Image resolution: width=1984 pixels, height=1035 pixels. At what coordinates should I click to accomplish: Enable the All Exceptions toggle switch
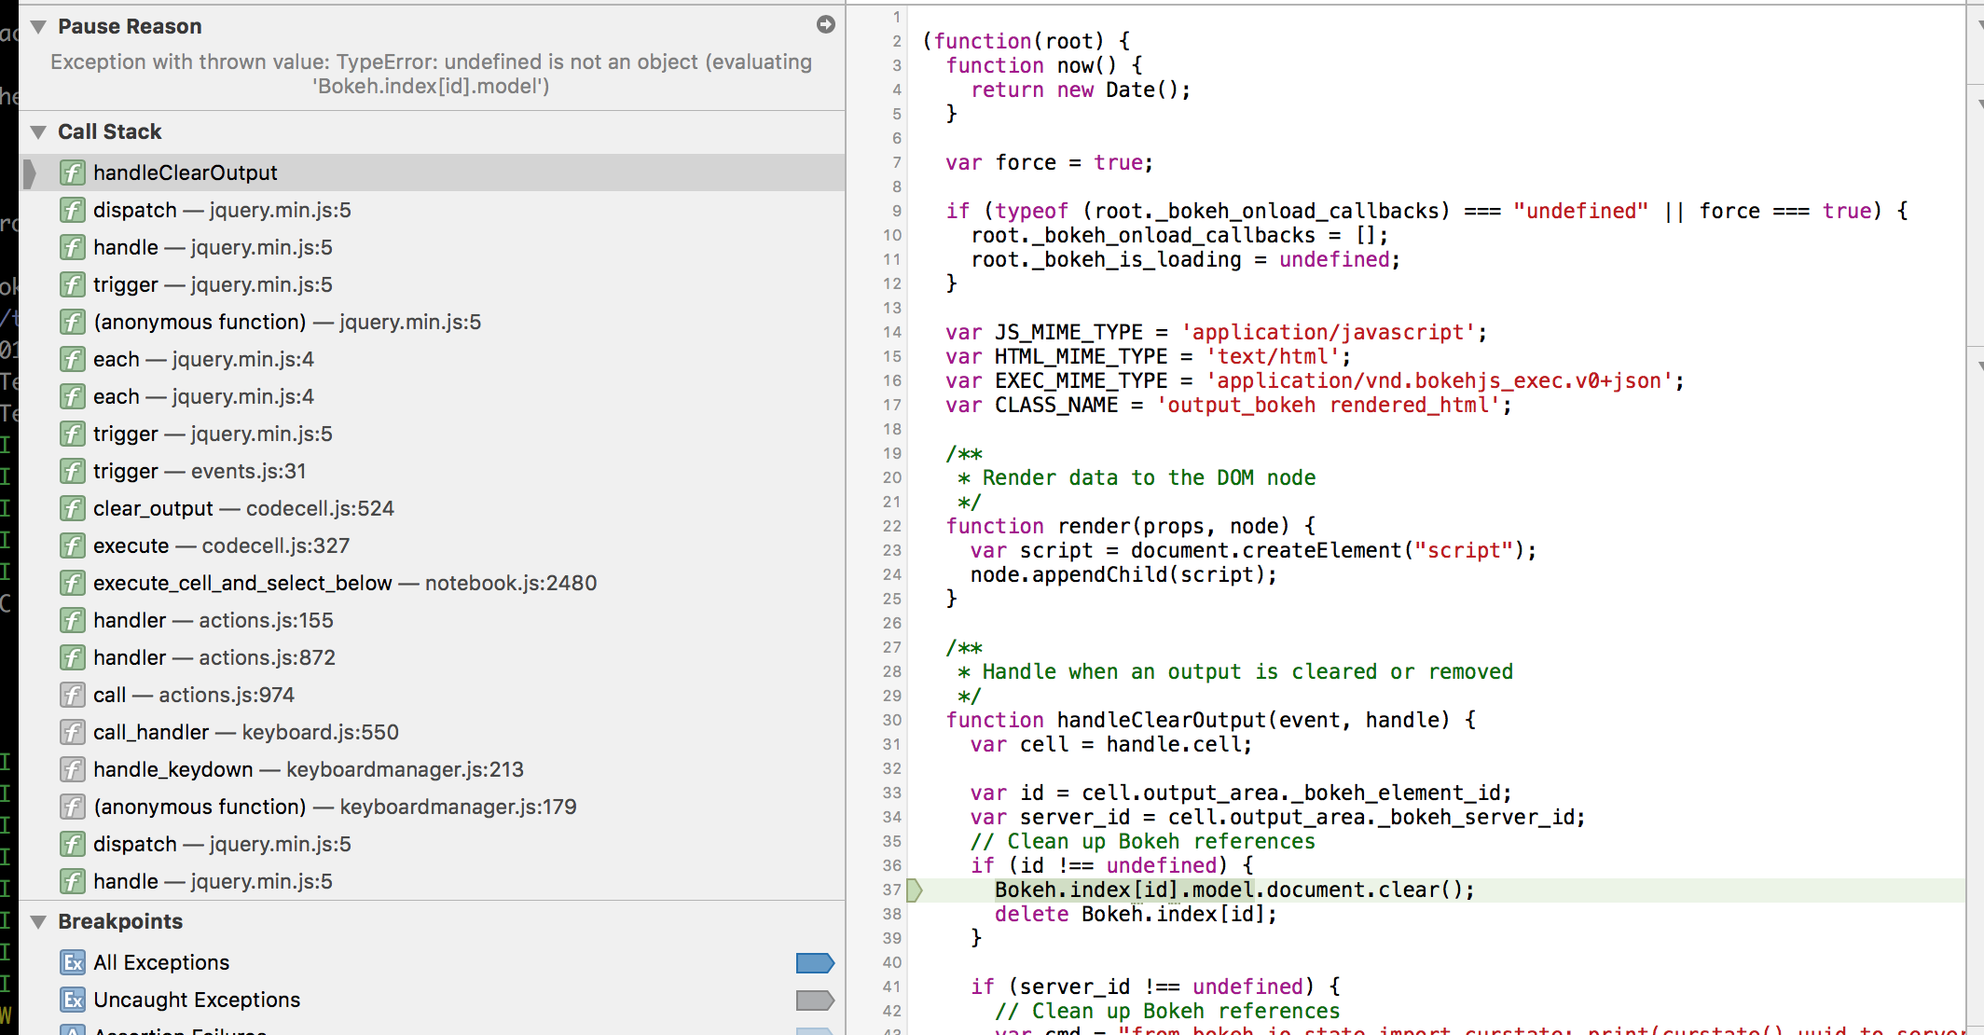coord(813,962)
